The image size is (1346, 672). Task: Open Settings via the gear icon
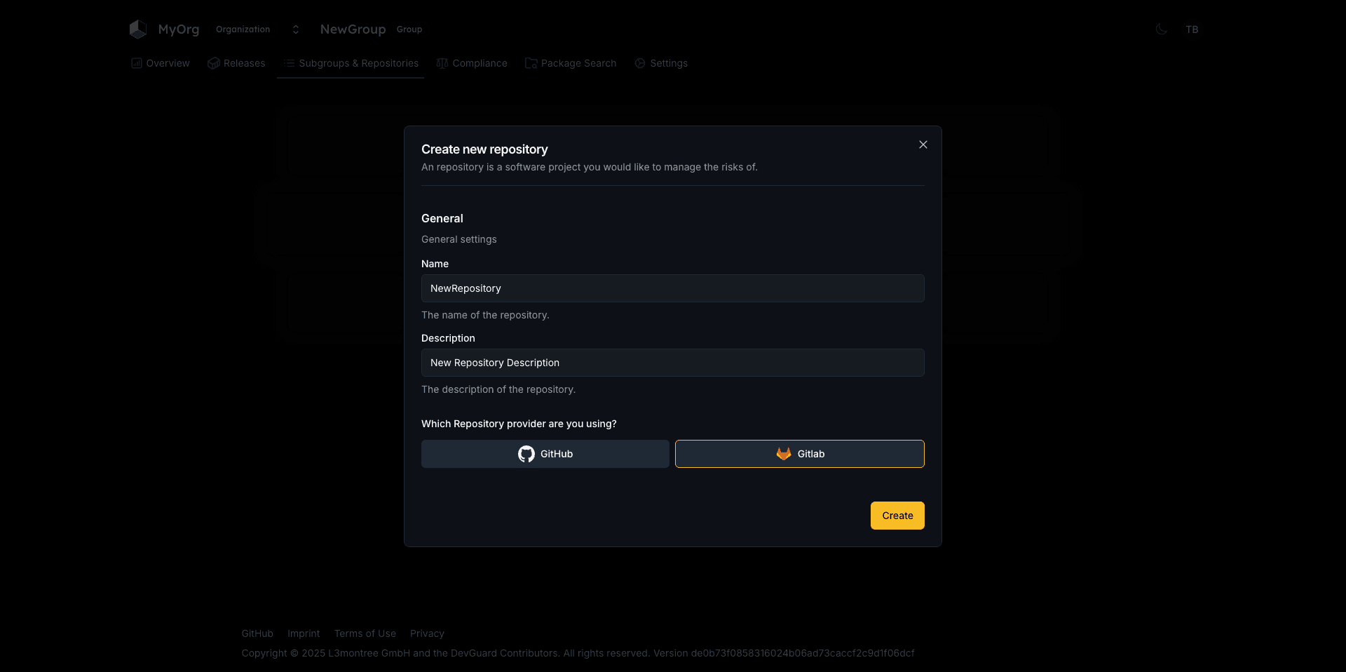(x=639, y=63)
